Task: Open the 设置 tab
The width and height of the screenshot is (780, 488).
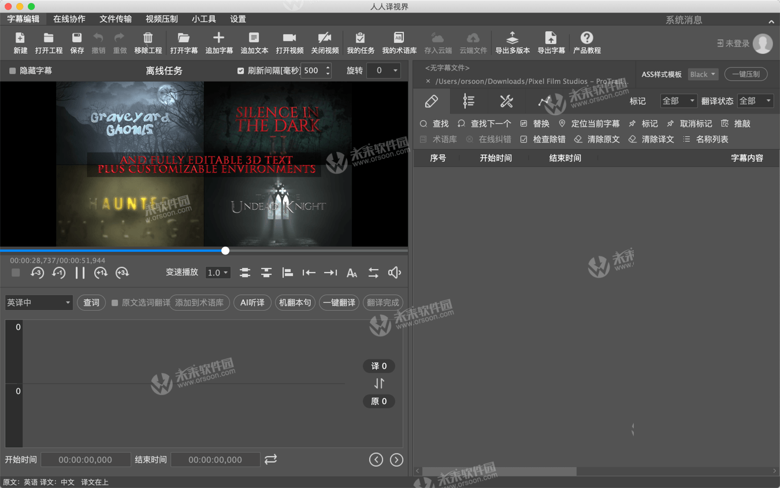Action: [x=238, y=19]
